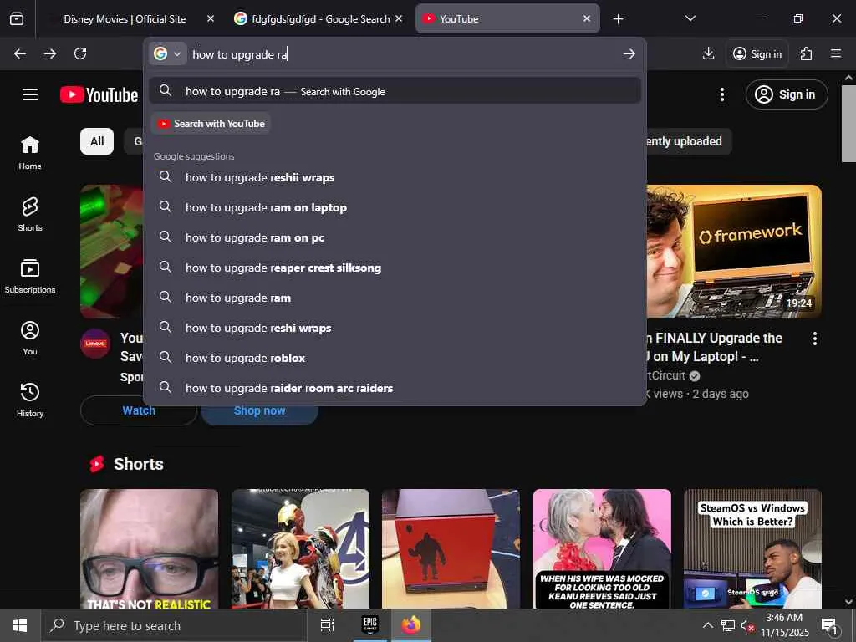Close the Google Search tab
856x642 pixels.
point(399,18)
